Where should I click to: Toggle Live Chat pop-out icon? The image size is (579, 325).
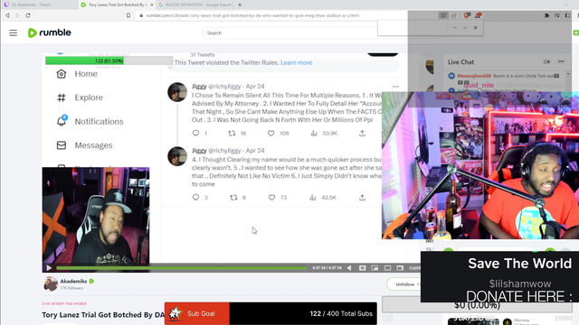click(546, 62)
